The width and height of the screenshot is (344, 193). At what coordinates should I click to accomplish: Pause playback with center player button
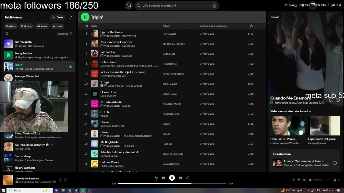pyautogui.click(x=172, y=178)
